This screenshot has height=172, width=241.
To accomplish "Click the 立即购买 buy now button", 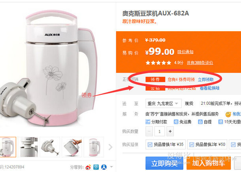I will click(x=164, y=163).
